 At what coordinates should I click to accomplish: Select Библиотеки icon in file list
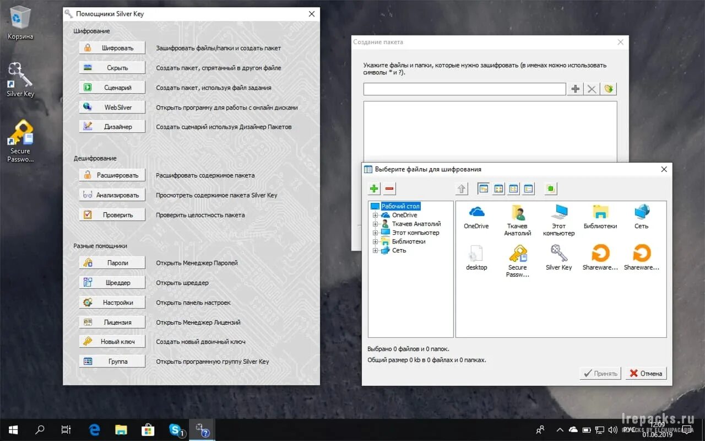coord(600,217)
